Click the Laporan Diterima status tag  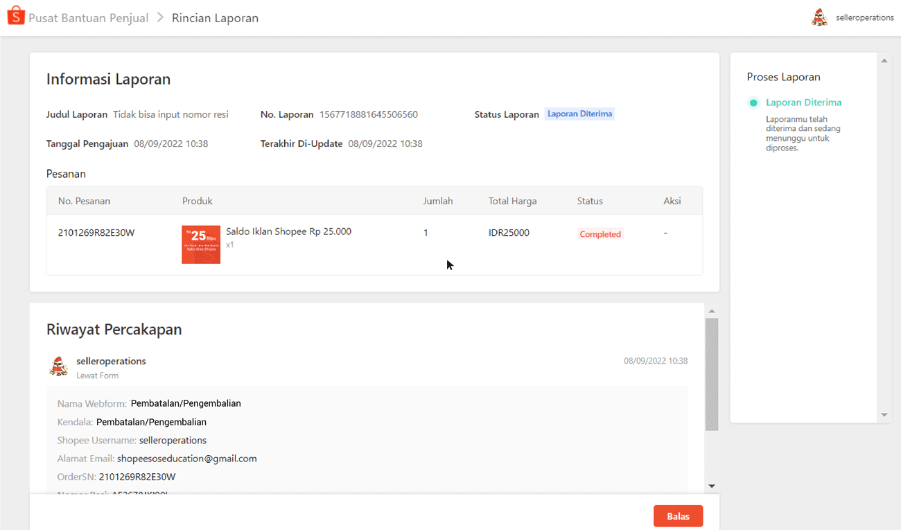(x=579, y=114)
